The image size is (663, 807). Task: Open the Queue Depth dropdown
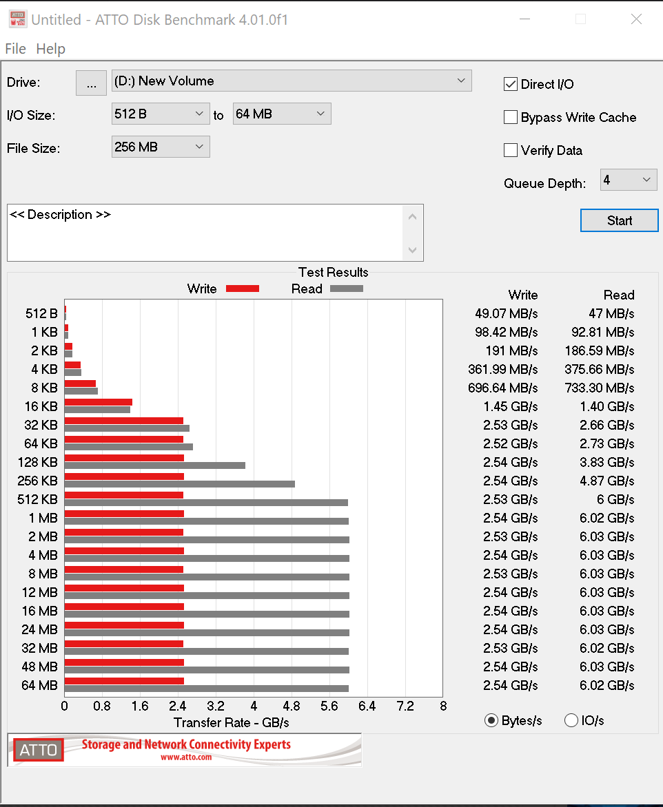click(628, 180)
